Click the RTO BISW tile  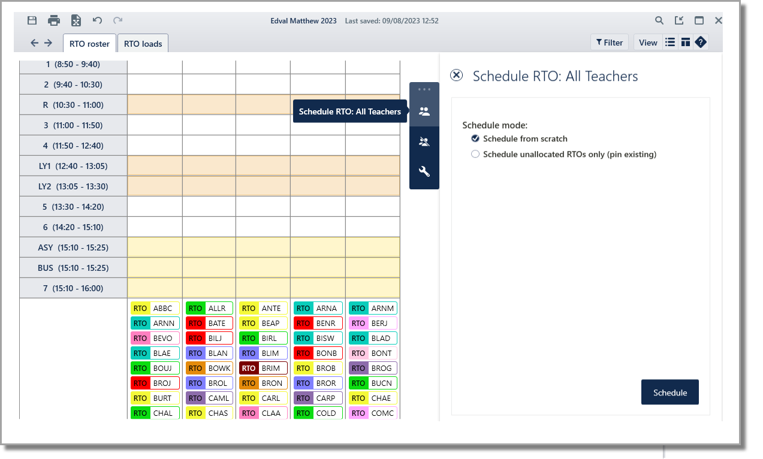point(318,338)
